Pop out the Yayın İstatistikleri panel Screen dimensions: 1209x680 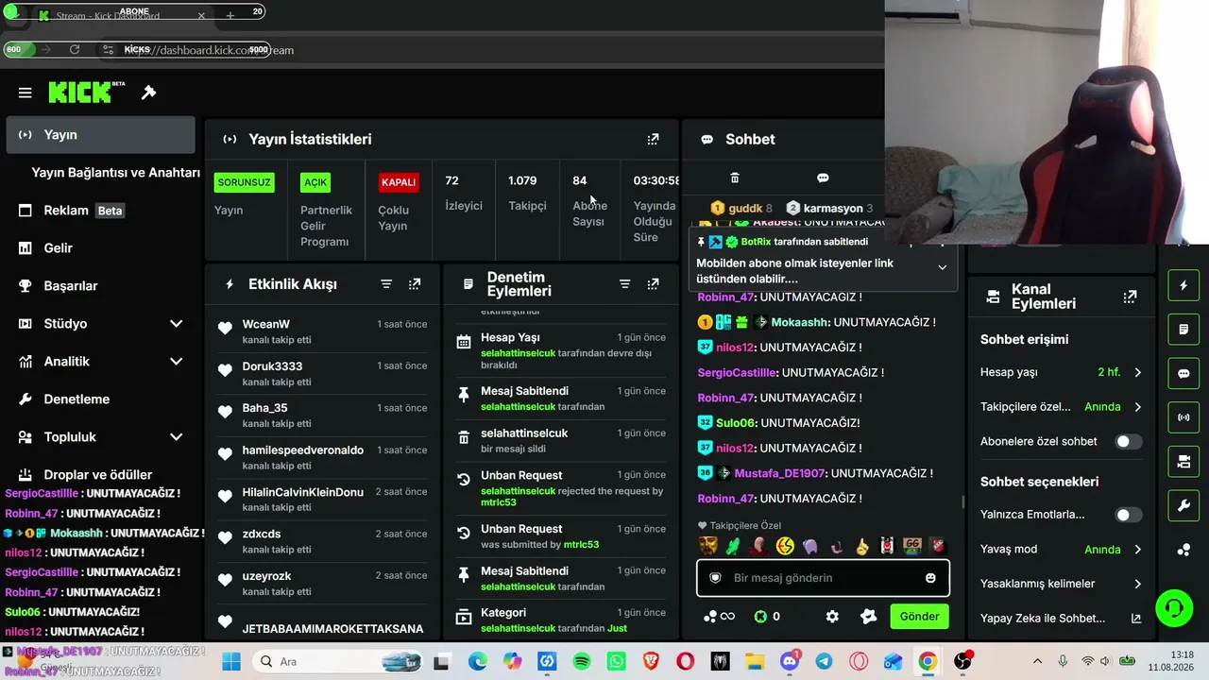[x=653, y=139]
